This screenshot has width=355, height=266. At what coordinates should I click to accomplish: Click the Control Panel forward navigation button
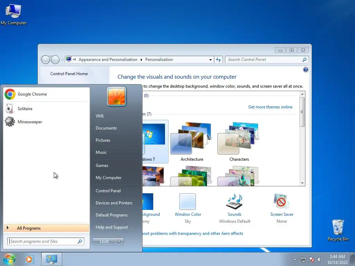[55, 60]
